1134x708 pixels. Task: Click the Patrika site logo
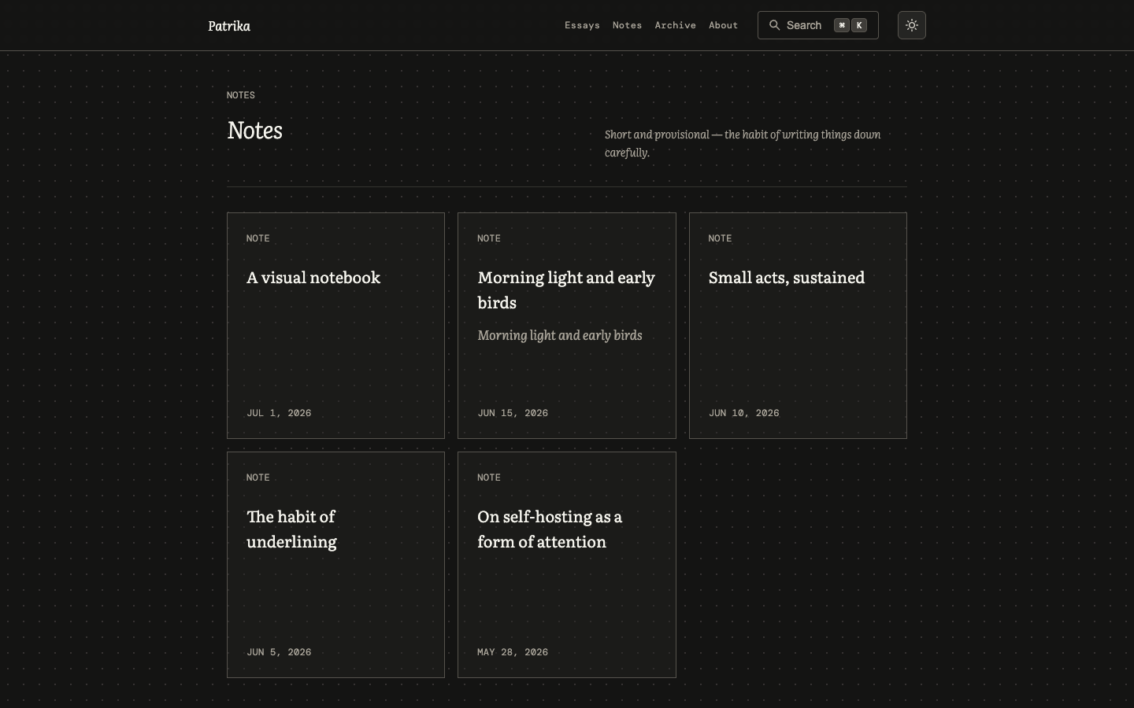point(229,26)
